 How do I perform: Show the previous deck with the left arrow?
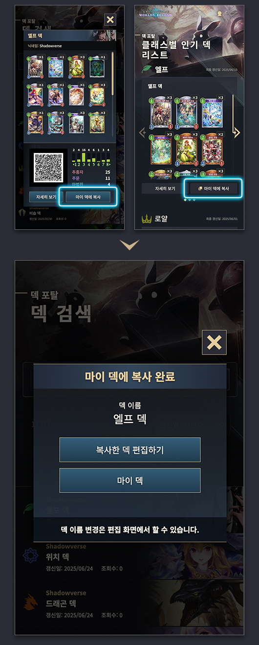click(x=143, y=133)
